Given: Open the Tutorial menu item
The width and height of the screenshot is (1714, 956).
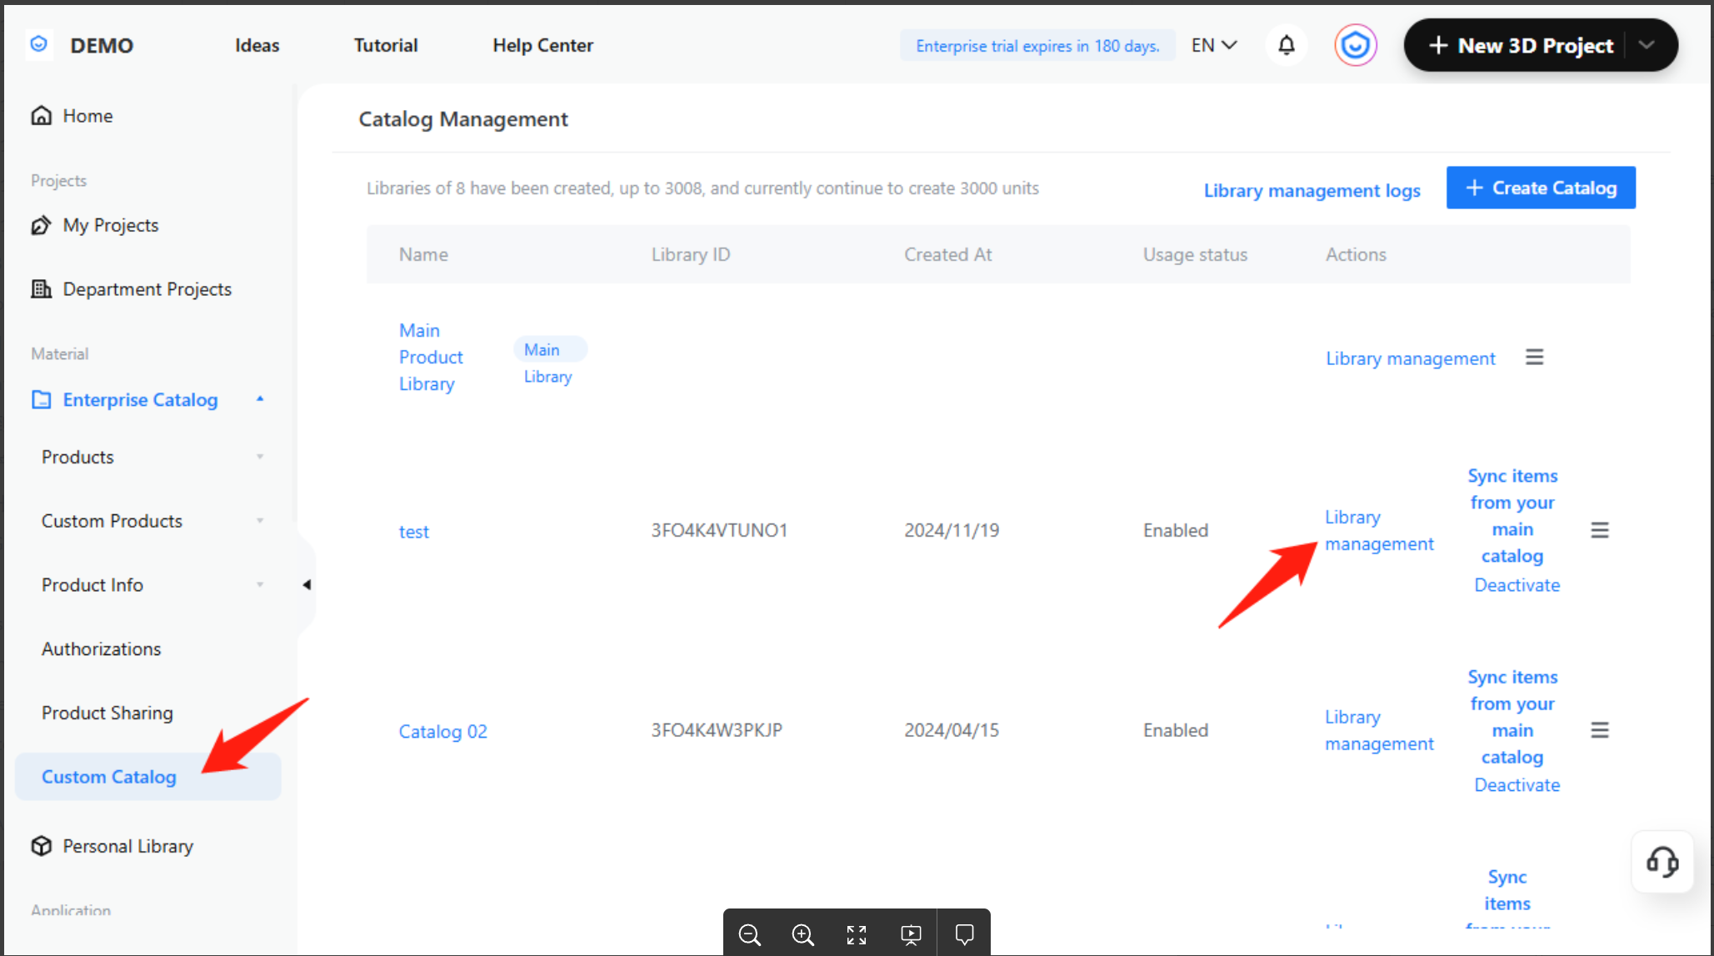Looking at the screenshot, I should (x=386, y=45).
